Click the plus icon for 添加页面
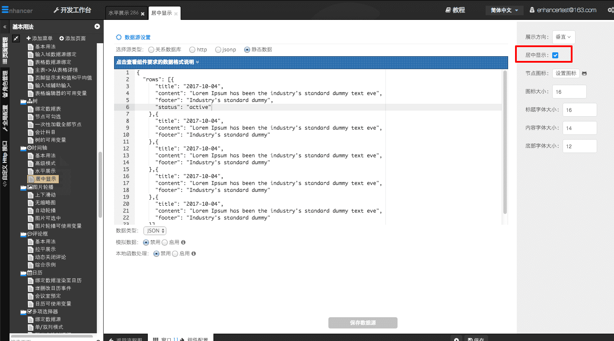Screen dimensions: 614x341 [62, 38]
